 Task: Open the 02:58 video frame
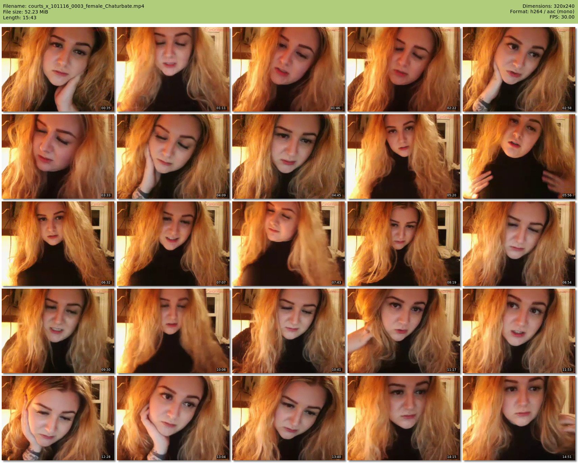(x=519, y=69)
